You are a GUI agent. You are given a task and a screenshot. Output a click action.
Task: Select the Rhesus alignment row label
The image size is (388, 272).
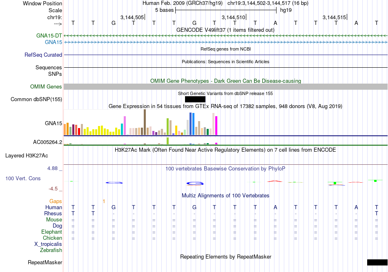point(53,213)
